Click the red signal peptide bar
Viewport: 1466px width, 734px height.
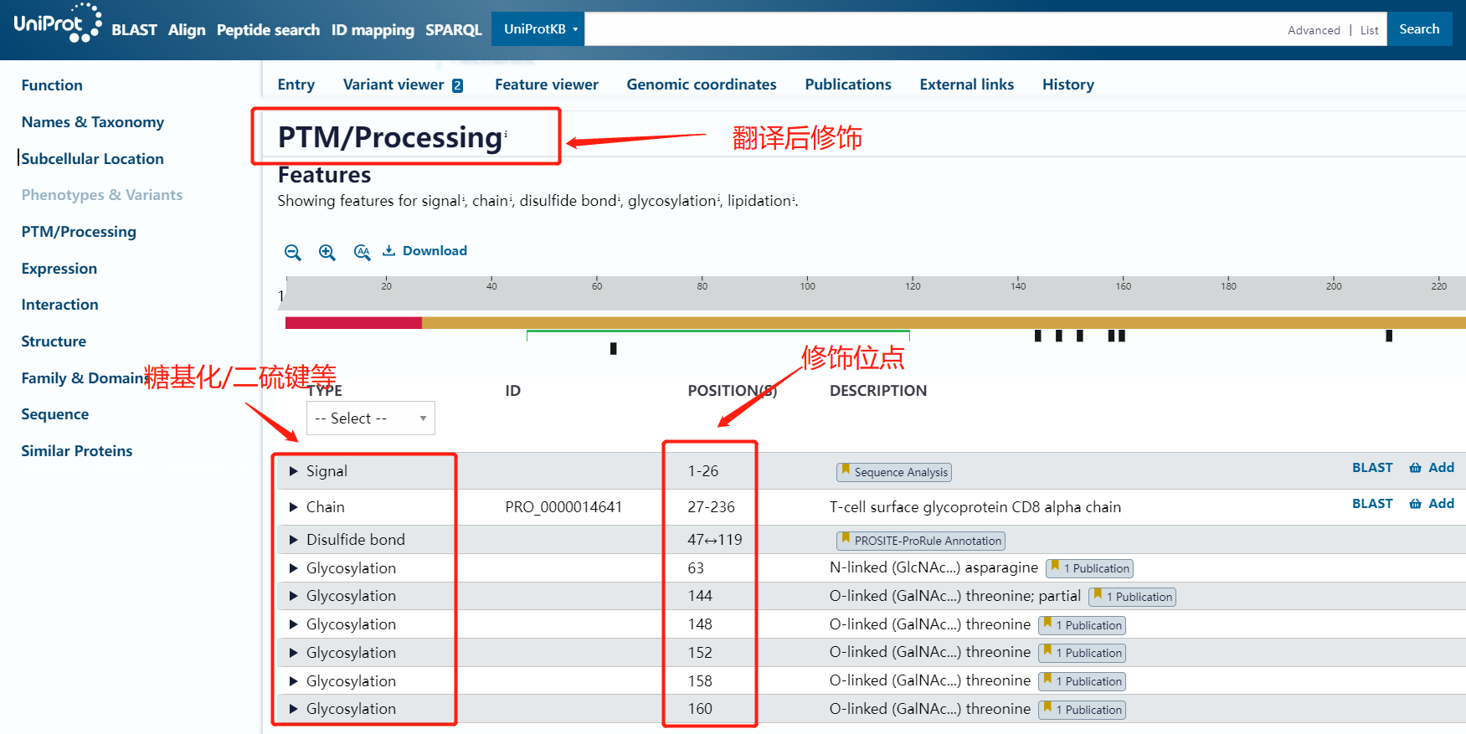click(353, 323)
